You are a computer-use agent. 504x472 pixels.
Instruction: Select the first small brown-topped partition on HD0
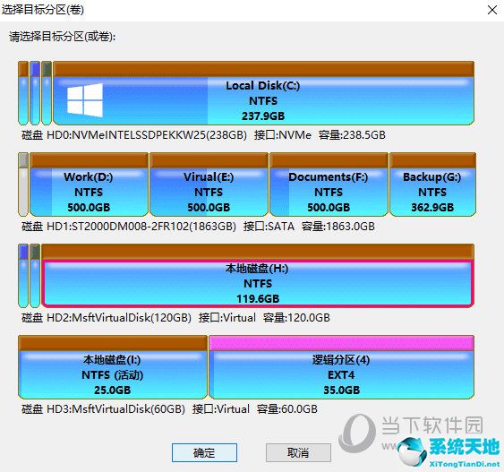tap(23, 93)
